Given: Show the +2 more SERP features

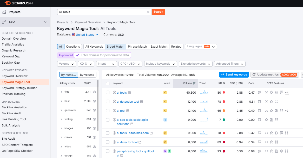Looking at the screenshot, I should pos(287,111).
